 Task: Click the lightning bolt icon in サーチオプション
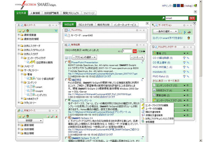pos(184,32)
